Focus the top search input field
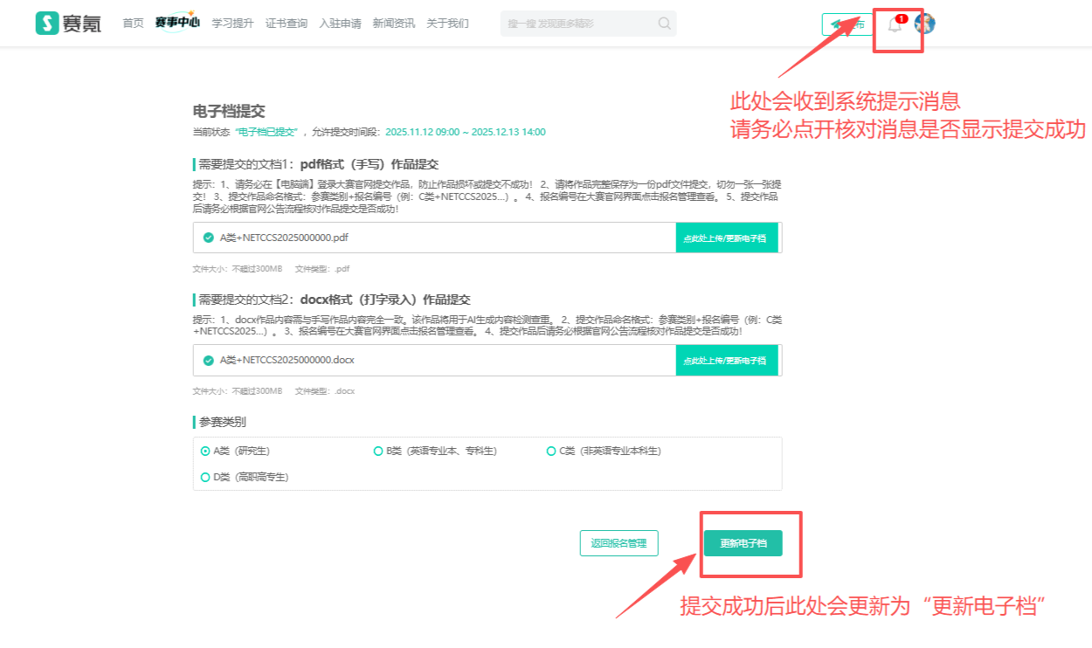The width and height of the screenshot is (1092, 648). (x=577, y=24)
